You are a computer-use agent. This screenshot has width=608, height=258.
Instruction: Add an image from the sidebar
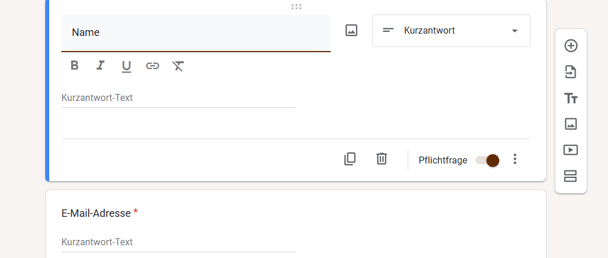[x=571, y=124]
